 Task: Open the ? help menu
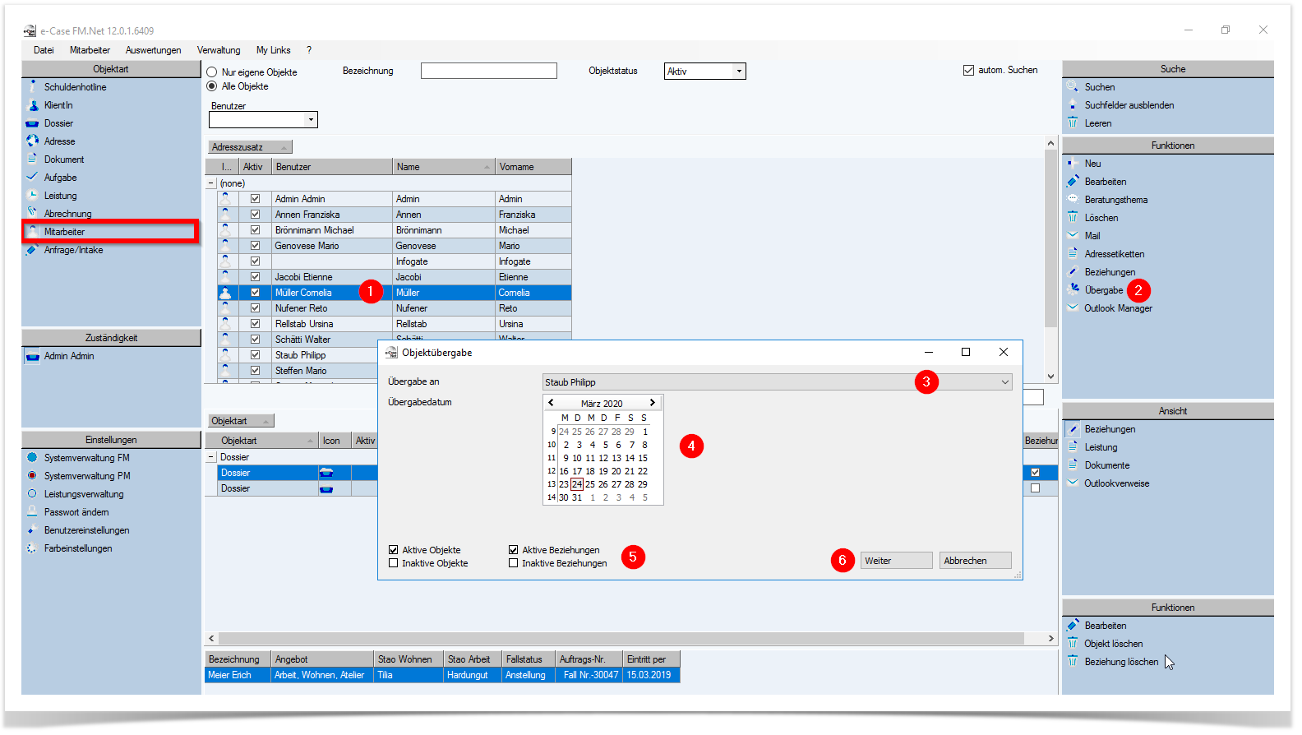pyautogui.click(x=309, y=50)
